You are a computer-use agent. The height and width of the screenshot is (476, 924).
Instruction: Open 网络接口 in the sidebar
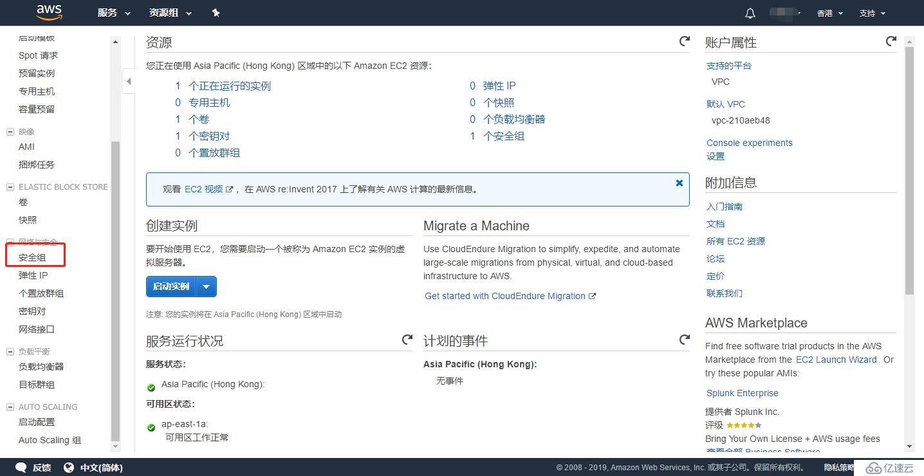coord(37,329)
